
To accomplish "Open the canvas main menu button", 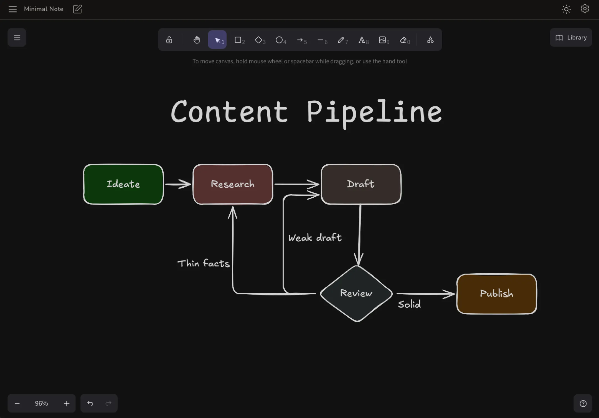I will point(17,37).
